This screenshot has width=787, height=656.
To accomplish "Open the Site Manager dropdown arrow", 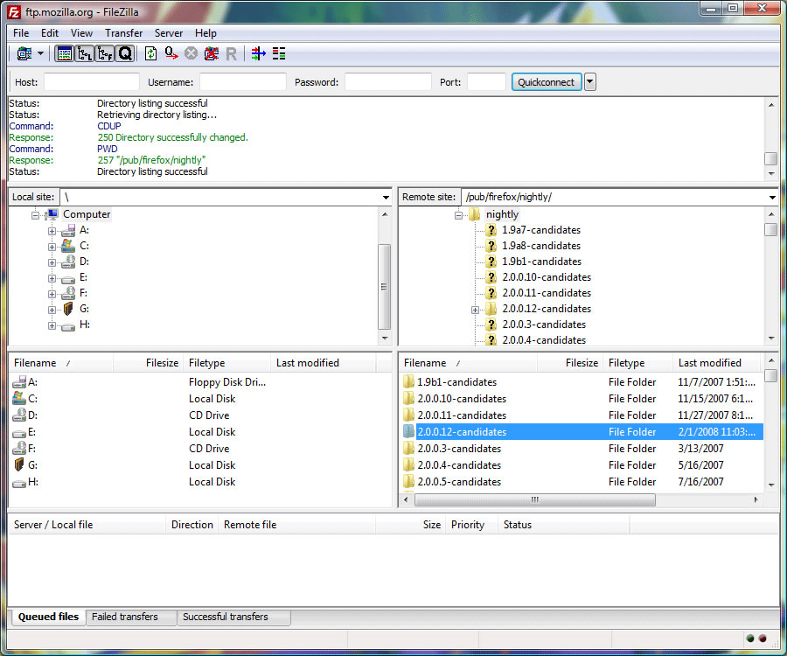I will pos(40,53).
